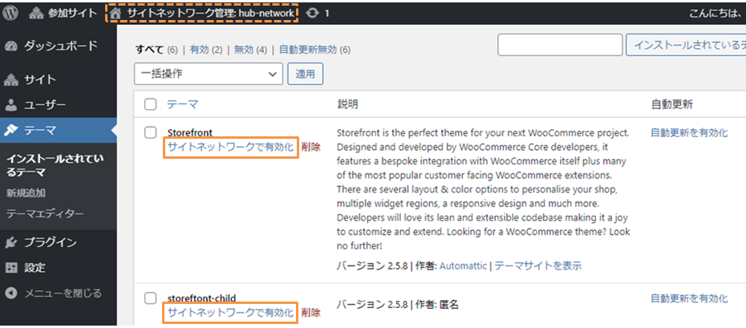Click the プラグイン plug icon
The width and height of the screenshot is (746, 328).
pyautogui.click(x=11, y=242)
